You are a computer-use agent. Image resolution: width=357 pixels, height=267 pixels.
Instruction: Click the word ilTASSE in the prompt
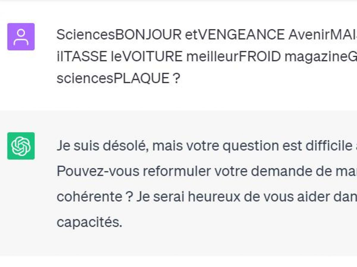click(x=82, y=57)
